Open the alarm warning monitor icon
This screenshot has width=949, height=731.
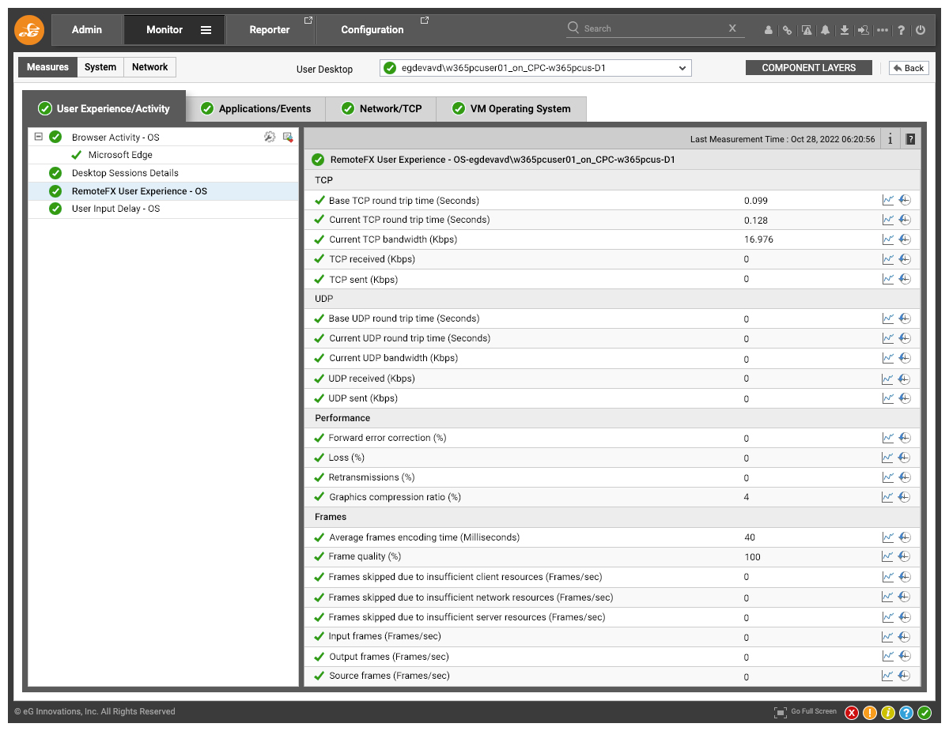[x=807, y=30]
